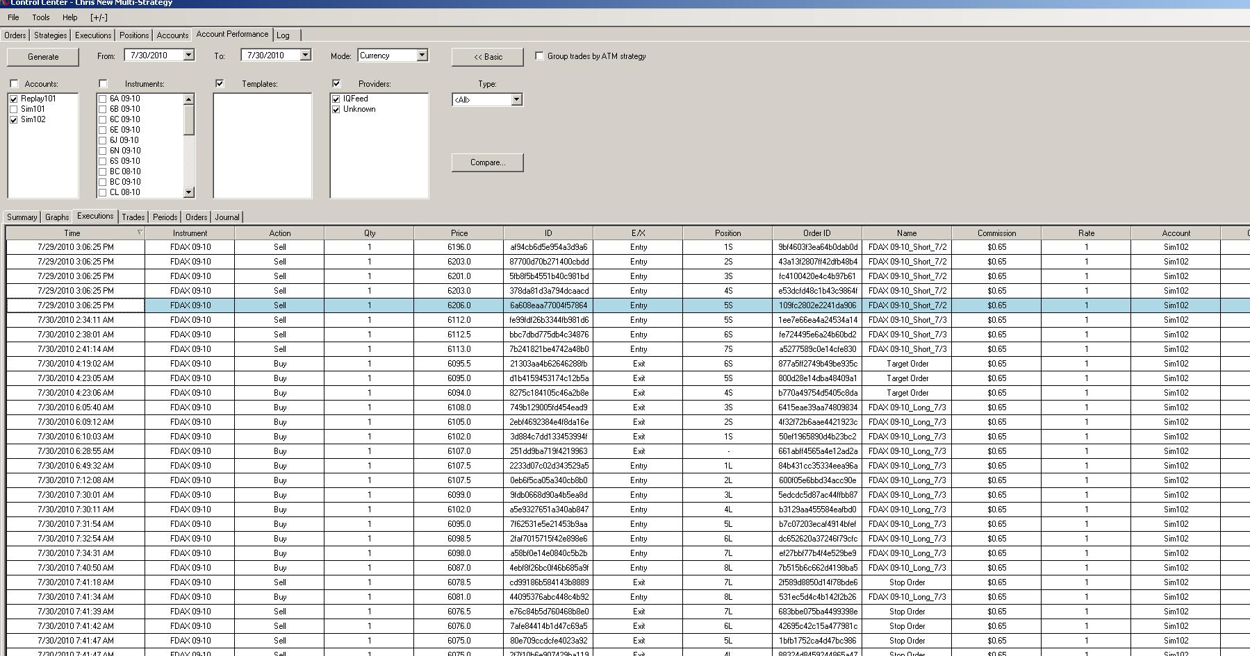The image size is (1250, 656).
Task: Uncheck the Unknown provider checkbox
Action: pos(336,110)
